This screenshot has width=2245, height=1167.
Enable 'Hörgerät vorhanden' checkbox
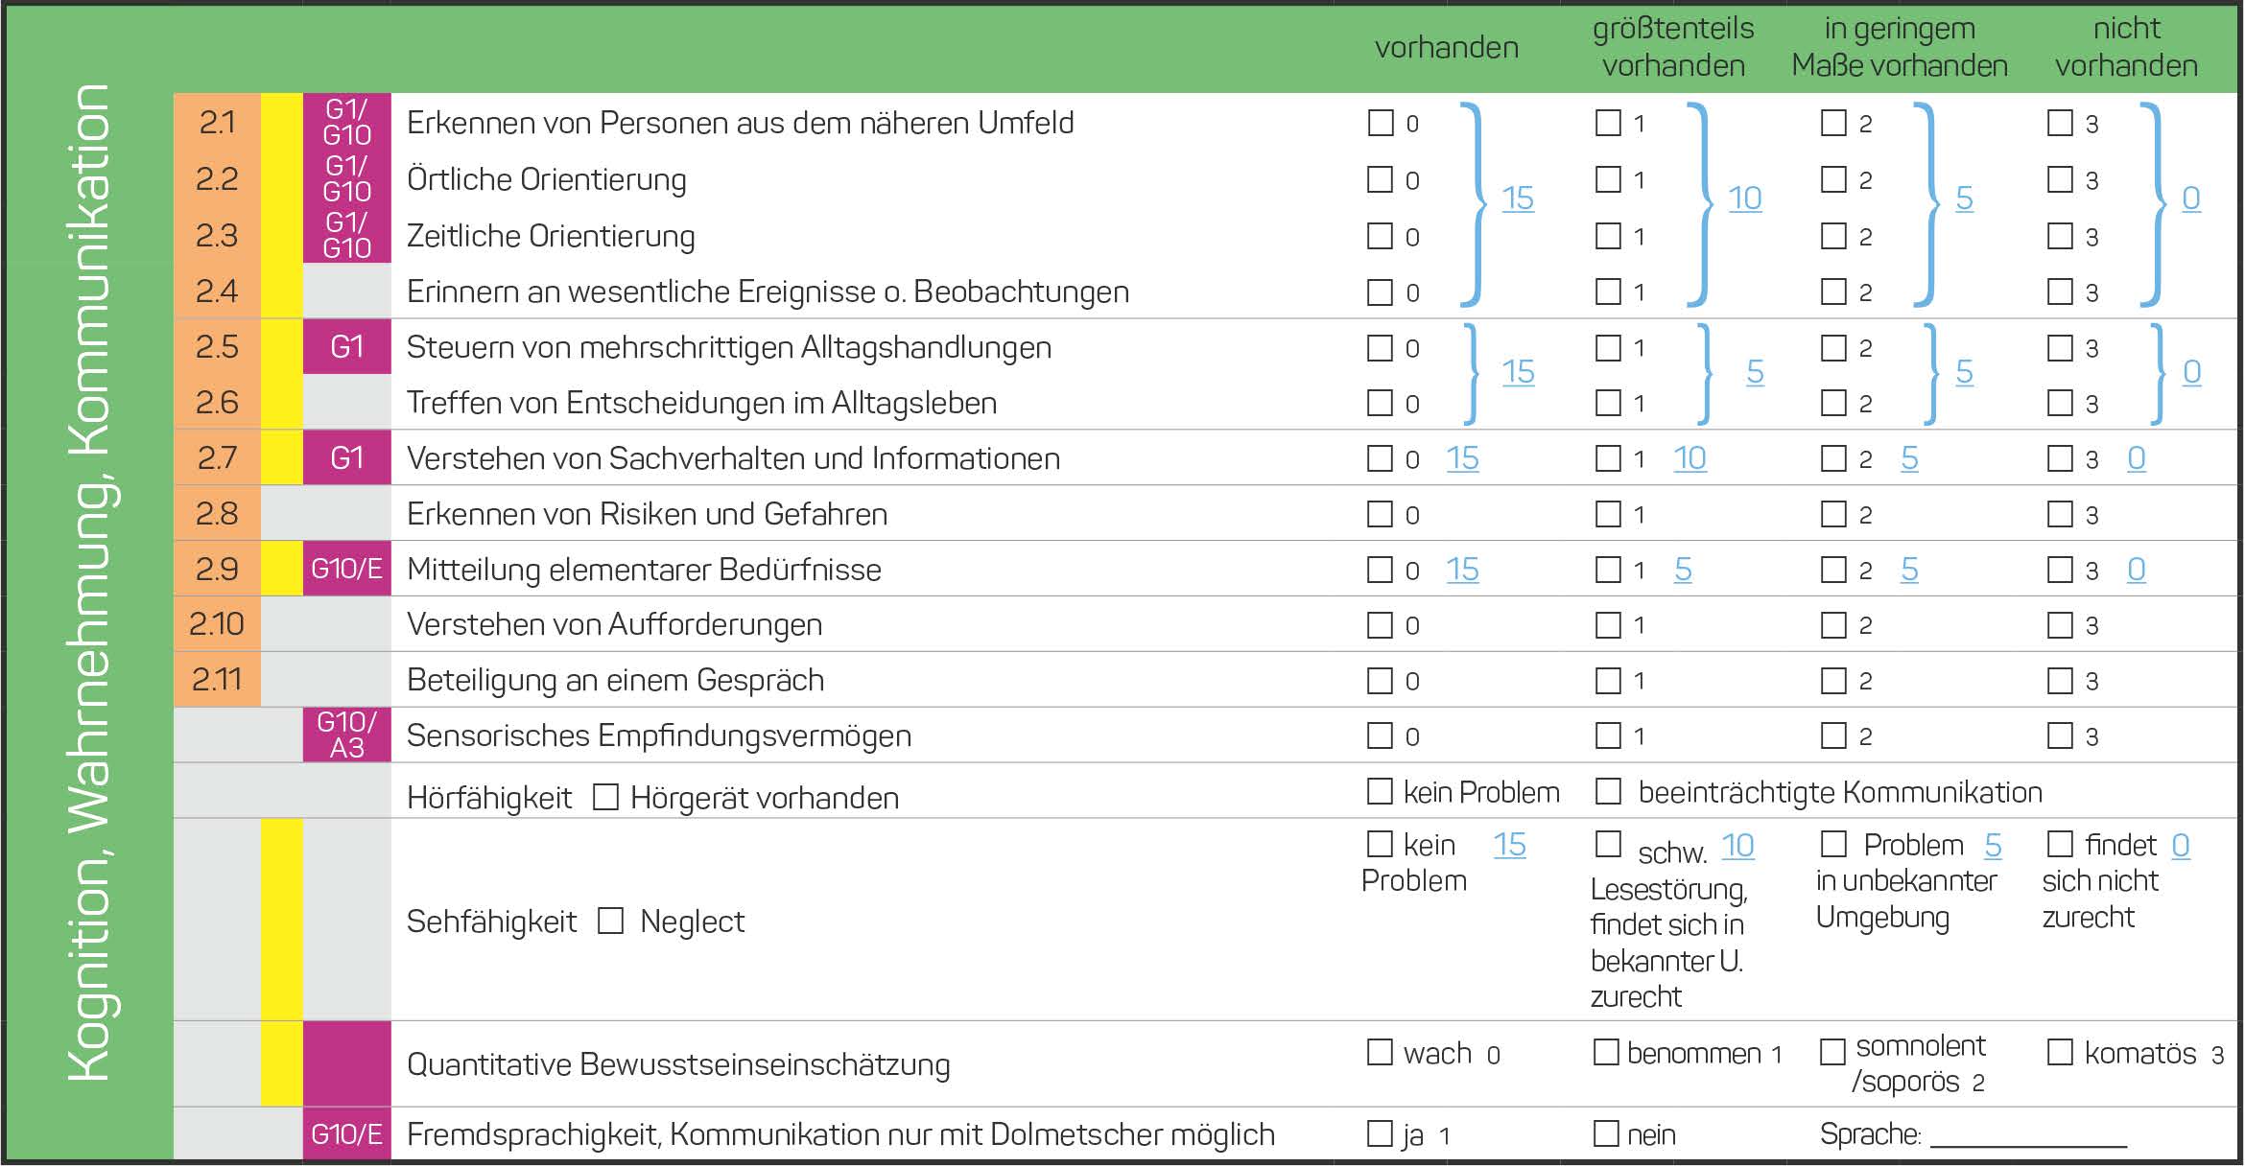coord(605,797)
